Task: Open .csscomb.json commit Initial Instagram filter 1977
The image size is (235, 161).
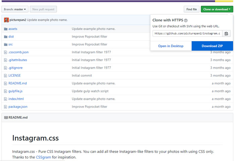Action: [x=91, y=52]
